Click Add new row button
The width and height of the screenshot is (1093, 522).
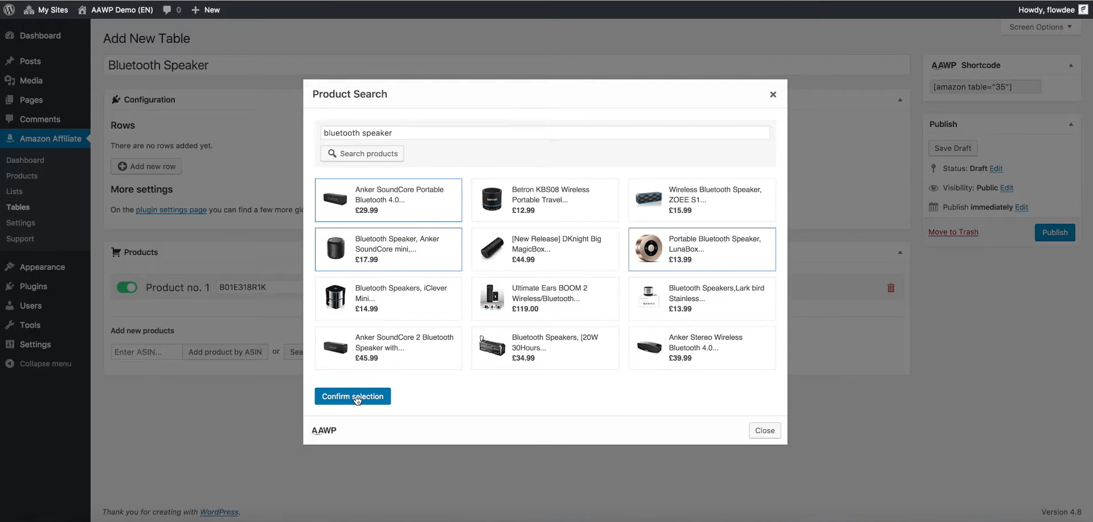[x=146, y=166]
